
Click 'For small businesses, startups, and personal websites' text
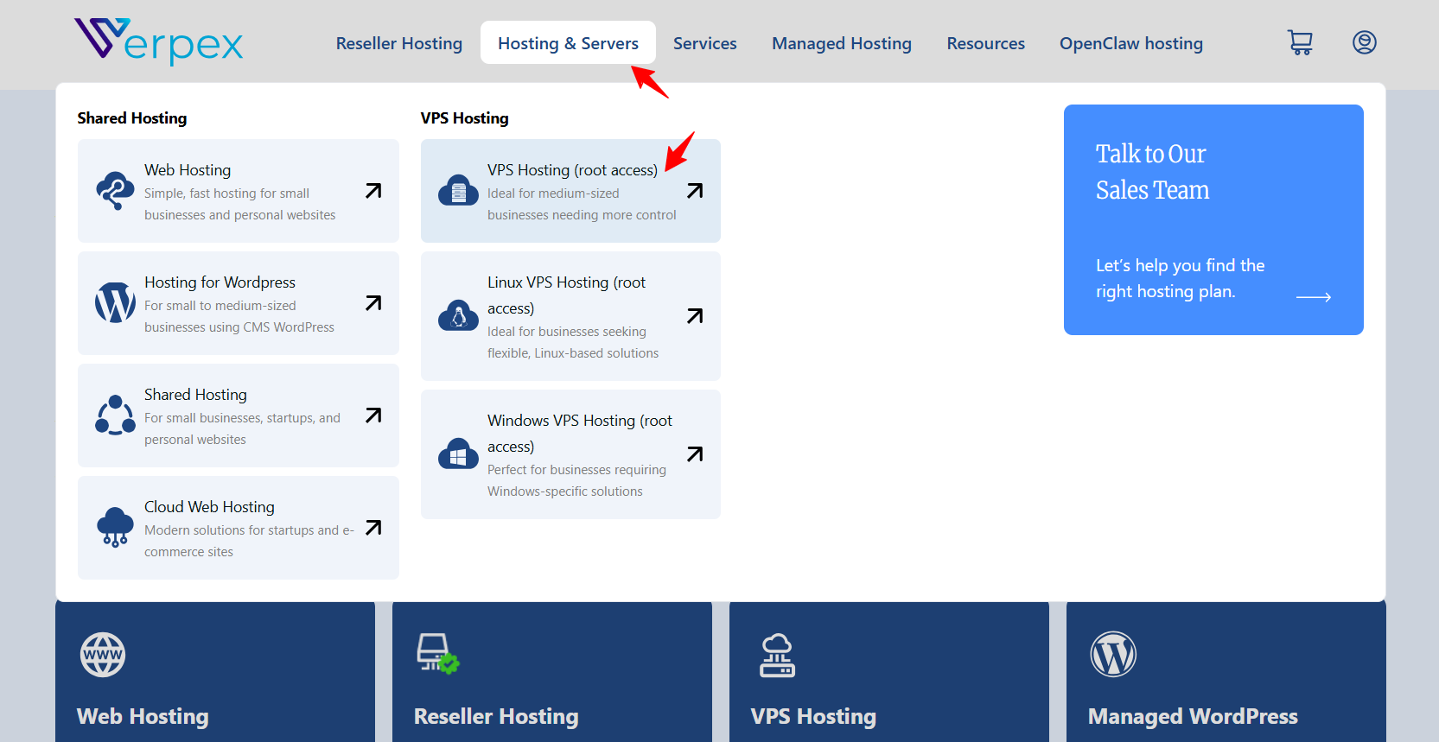coord(242,428)
